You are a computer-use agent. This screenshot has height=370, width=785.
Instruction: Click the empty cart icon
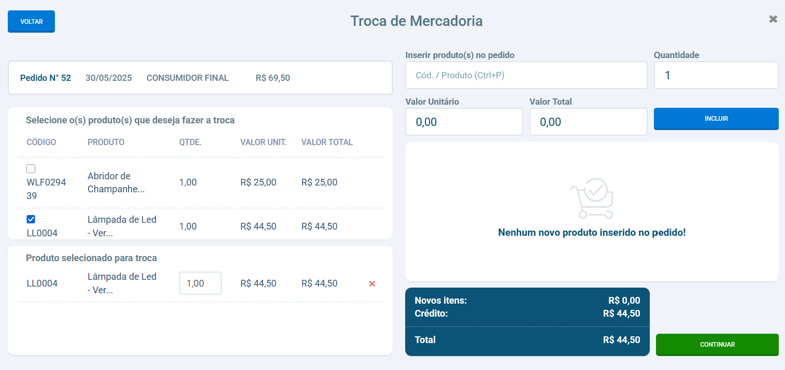pos(592,198)
